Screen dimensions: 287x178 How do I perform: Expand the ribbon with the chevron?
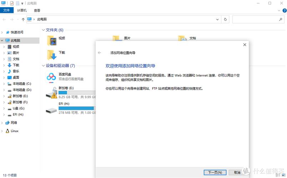click(x=279, y=11)
